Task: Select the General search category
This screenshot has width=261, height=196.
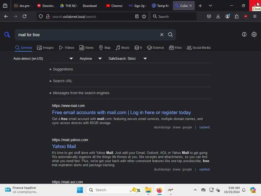Action: (23, 48)
